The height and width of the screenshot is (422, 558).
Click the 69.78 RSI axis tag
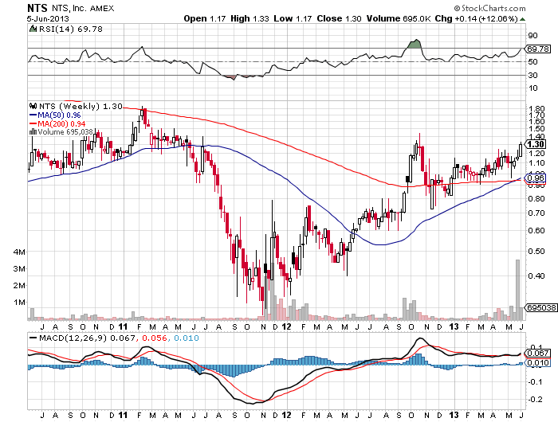click(538, 49)
